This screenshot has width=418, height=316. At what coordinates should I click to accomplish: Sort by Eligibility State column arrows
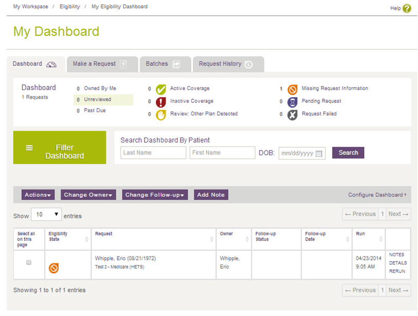pyautogui.click(x=87, y=239)
